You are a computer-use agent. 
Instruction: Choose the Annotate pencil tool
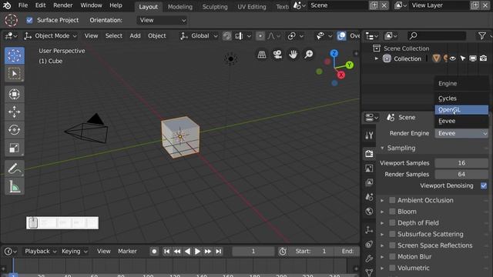(15, 169)
